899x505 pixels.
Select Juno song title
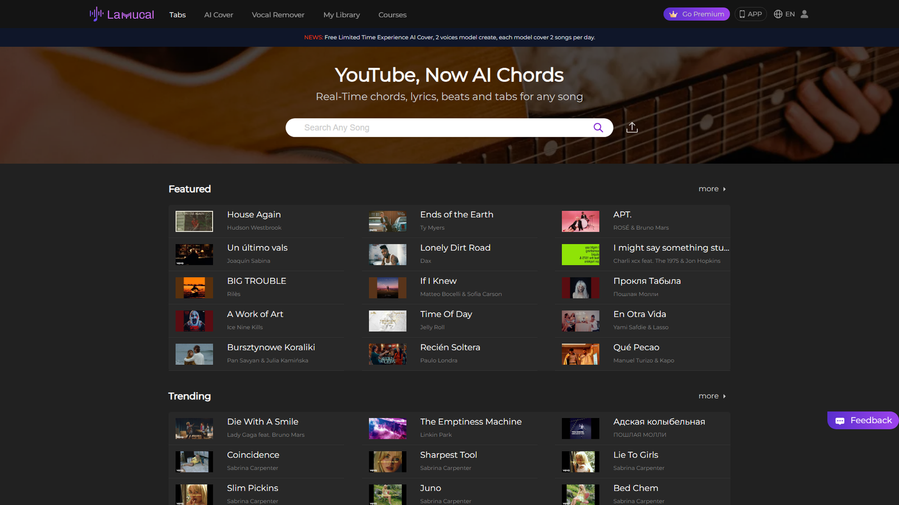click(x=431, y=488)
